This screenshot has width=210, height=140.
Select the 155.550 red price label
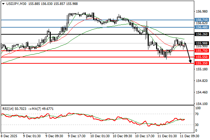pyautogui.click(x=202, y=57)
